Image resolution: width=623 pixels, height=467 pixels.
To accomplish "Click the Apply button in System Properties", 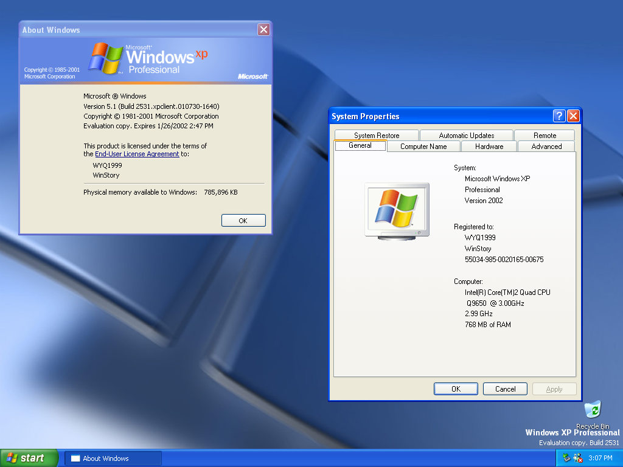I will [x=554, y=389].
